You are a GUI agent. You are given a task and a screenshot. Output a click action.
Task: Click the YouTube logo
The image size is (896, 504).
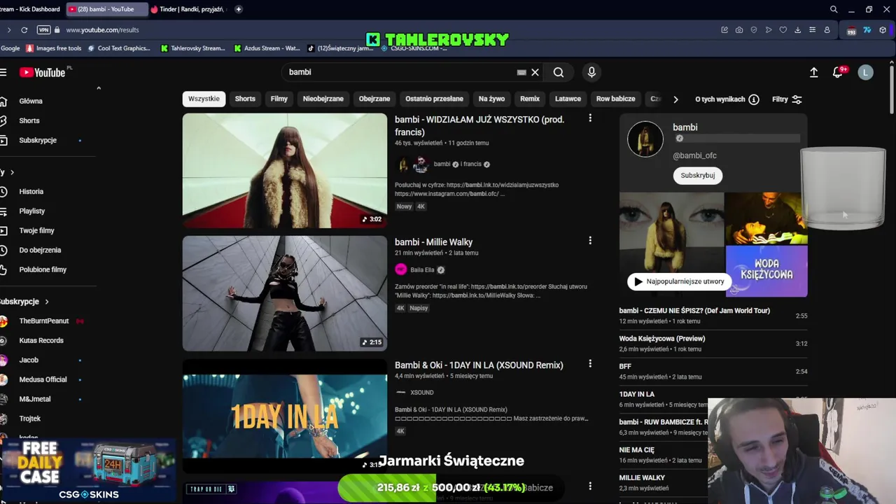[42, 72]
